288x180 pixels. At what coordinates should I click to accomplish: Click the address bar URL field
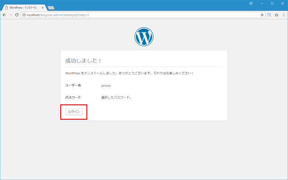(x=143, y=15)
